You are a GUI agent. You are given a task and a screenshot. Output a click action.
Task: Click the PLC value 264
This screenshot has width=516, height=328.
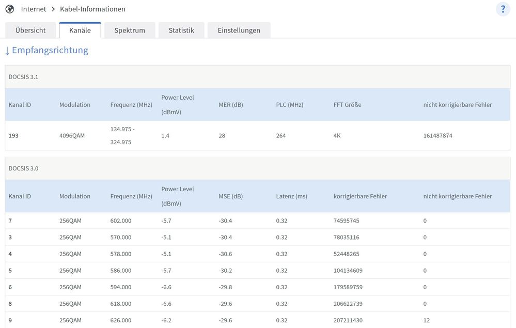click(280, 135)
